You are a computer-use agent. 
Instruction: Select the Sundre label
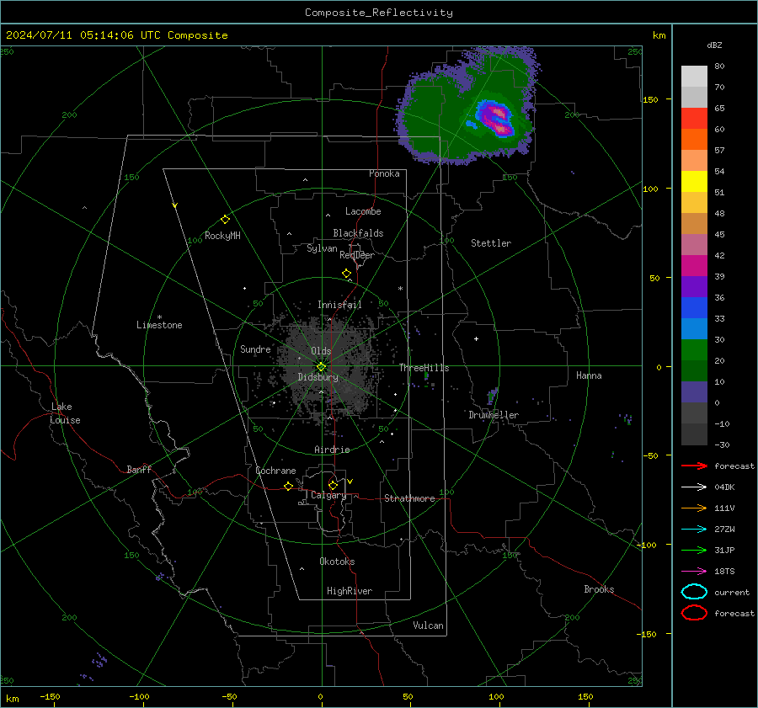(255, 349)
